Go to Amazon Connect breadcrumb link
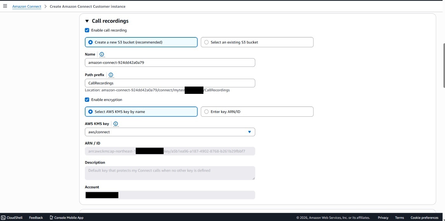Image resolution: width=445 pixels, height=221 pixels. tap(27, 6)
